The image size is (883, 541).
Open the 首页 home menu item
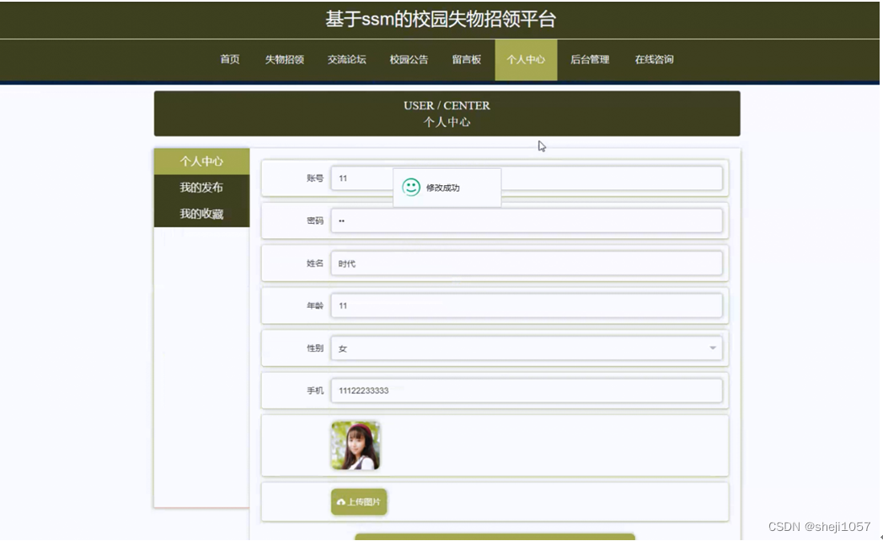pyautogui.click(x=230, y=59)
